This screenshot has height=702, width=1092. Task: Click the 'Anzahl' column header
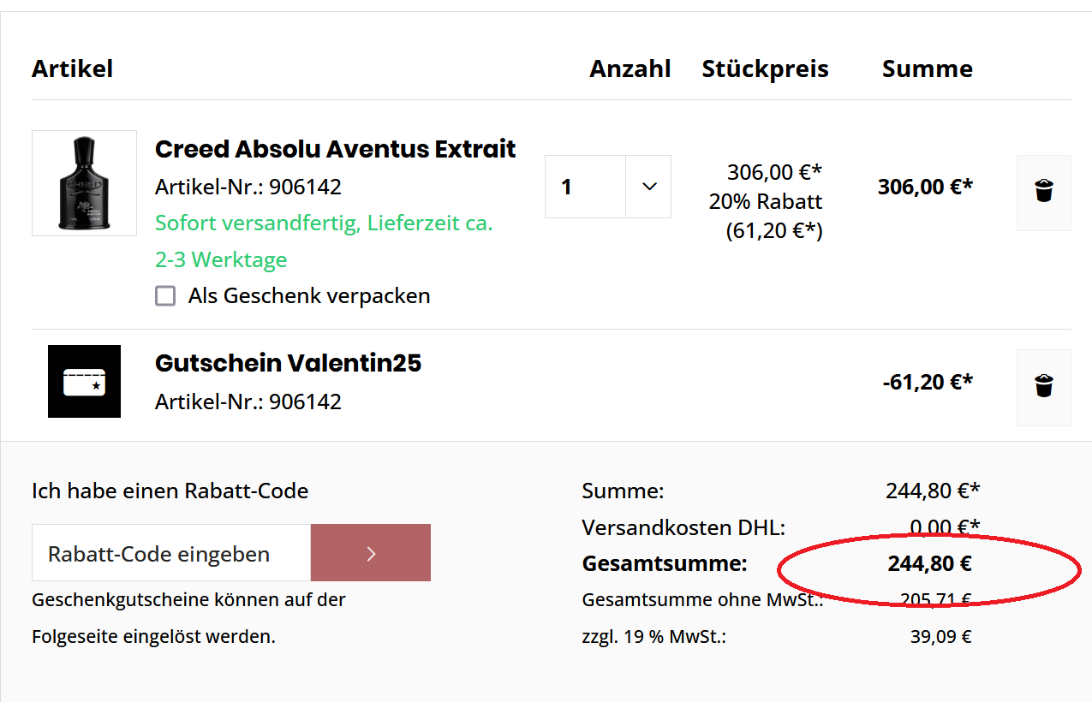pos(630,68)
